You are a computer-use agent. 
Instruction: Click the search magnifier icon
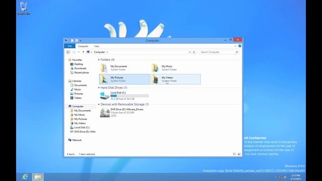pos(237,52)
